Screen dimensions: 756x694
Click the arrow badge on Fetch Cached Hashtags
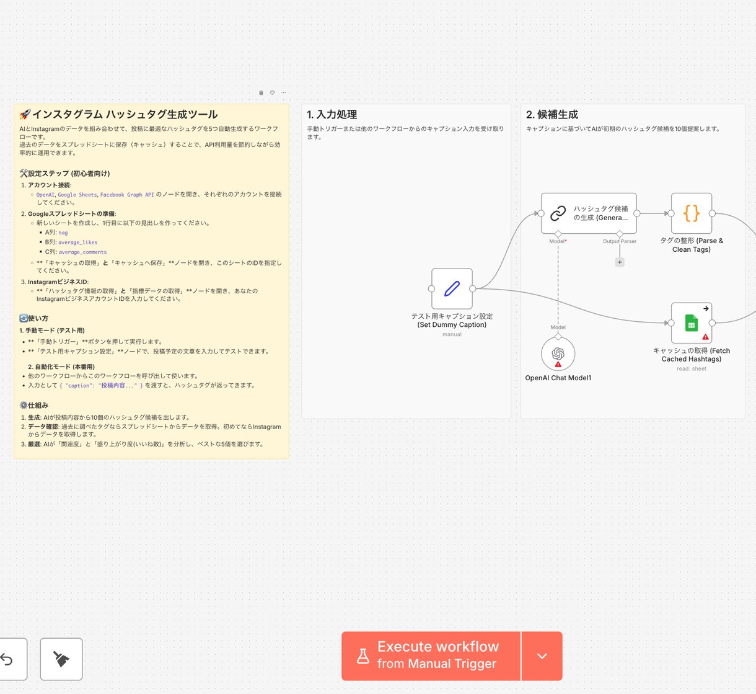click(706, 308)
